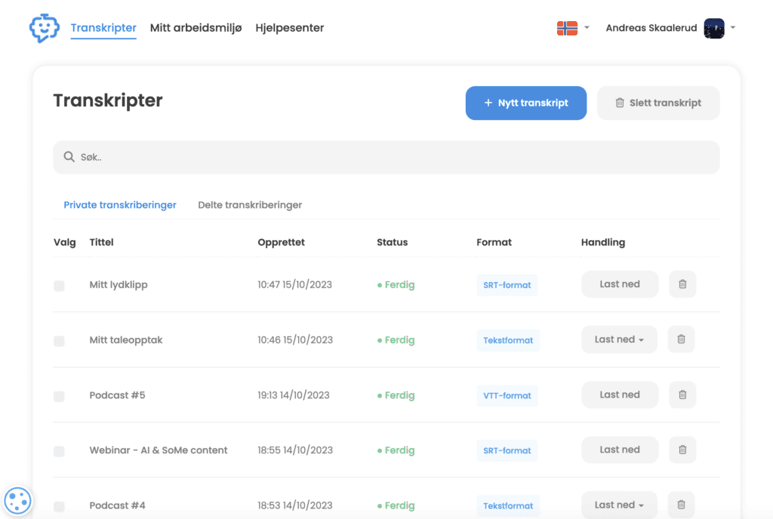This screenshot has height=519, width=773.
Task: Expand Last ned dropdown for Mitt taleopptak
Action: coord(619,339)
